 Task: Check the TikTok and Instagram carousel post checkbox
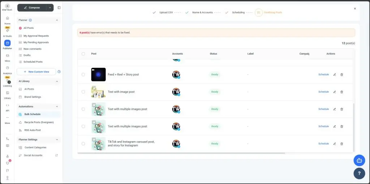[x=83, y=144]
